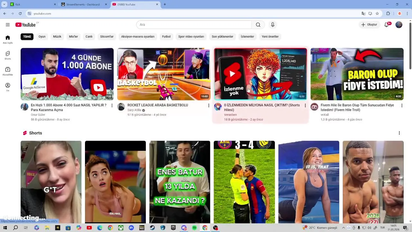Select the Tümü filter chip
The image size is (412, 232).
tap(27, 37)
